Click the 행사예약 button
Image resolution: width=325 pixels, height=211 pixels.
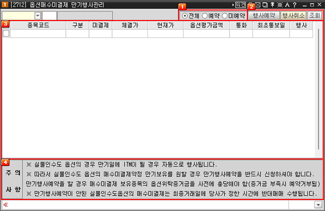click(263, 15)
